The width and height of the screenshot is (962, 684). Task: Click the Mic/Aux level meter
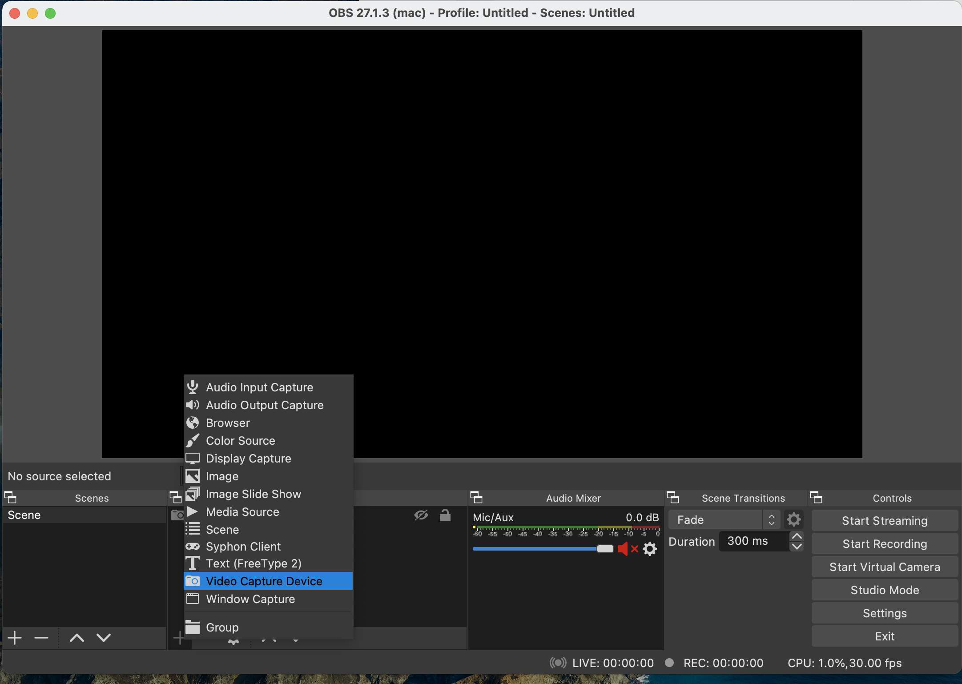[x=566, y=530]
